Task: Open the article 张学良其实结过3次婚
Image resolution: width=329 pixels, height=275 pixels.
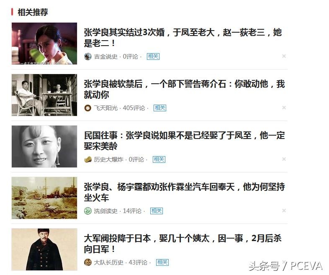Action: [182, 38]
